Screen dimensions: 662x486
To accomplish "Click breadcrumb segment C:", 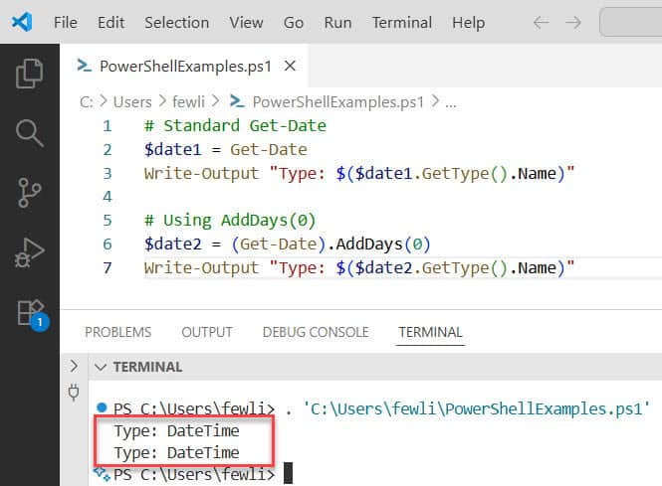I will pos(87,102).
